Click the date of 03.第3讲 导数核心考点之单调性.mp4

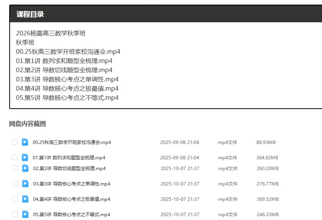tap(180, 184)
